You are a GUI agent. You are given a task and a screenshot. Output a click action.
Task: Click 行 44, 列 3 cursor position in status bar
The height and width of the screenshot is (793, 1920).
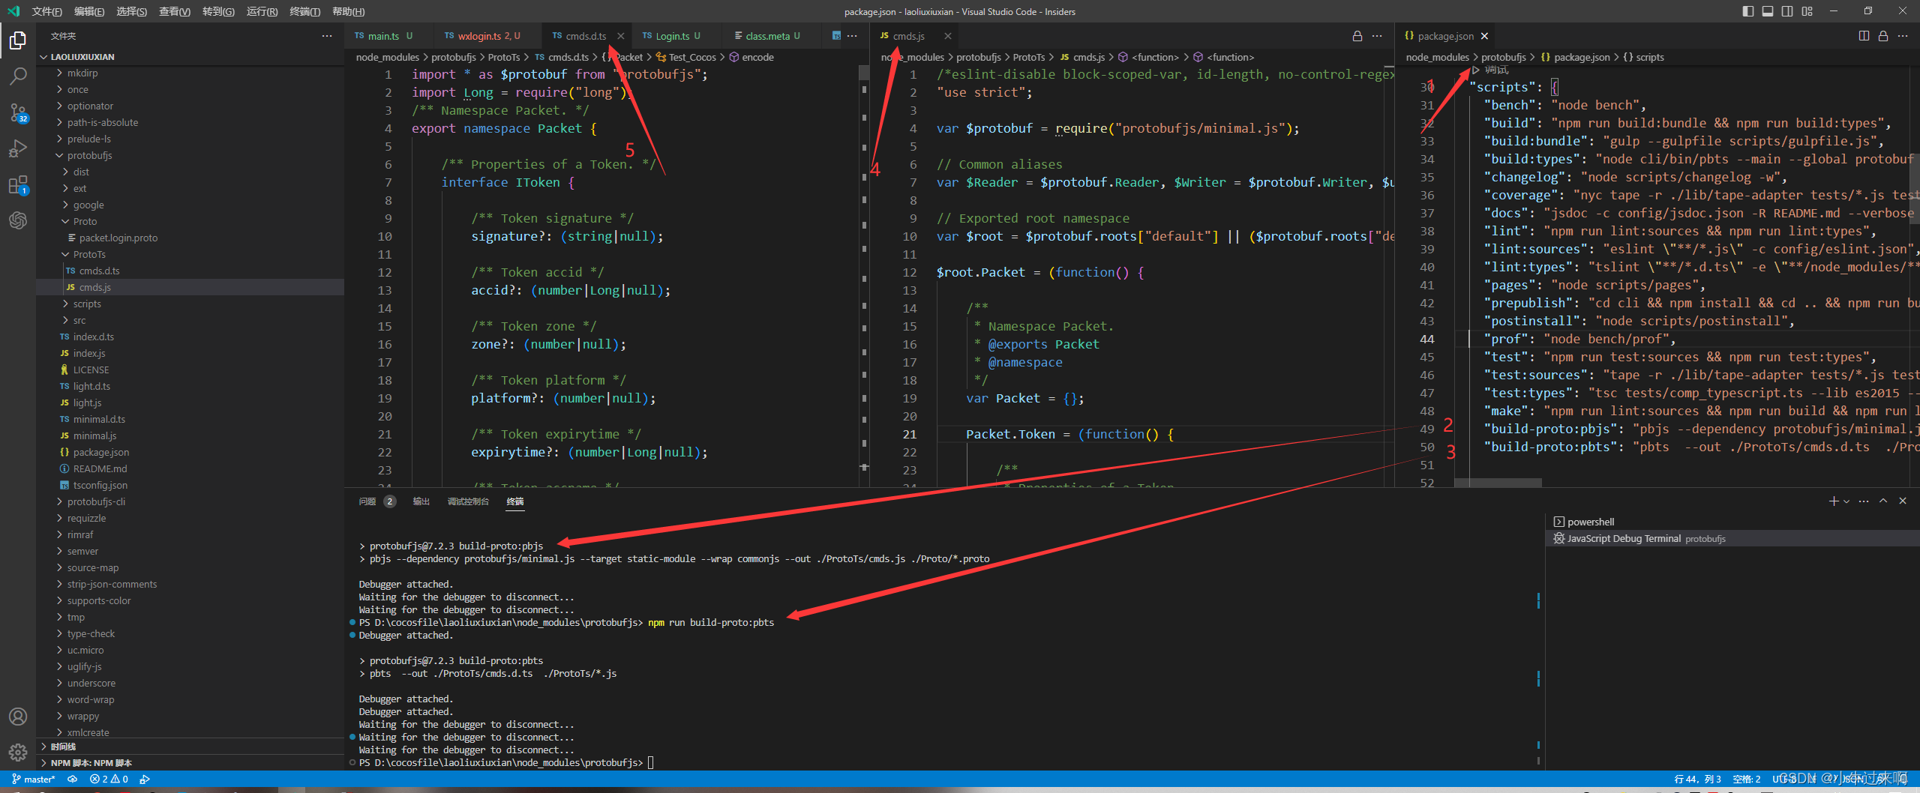click(1697, 780)
